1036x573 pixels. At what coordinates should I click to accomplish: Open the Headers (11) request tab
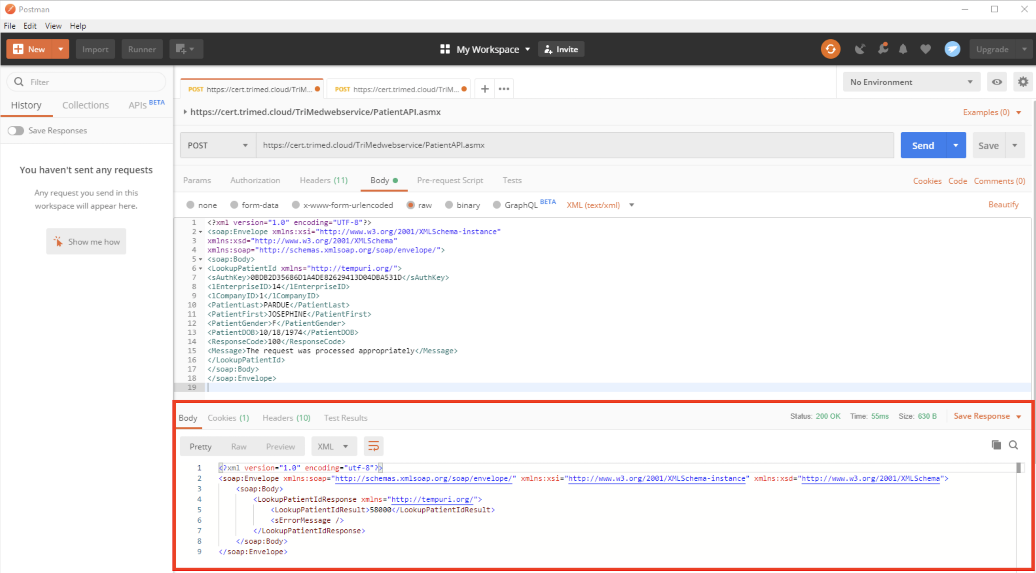pos(324,181)
